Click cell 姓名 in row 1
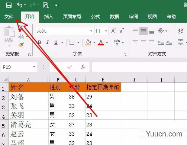 29,87
